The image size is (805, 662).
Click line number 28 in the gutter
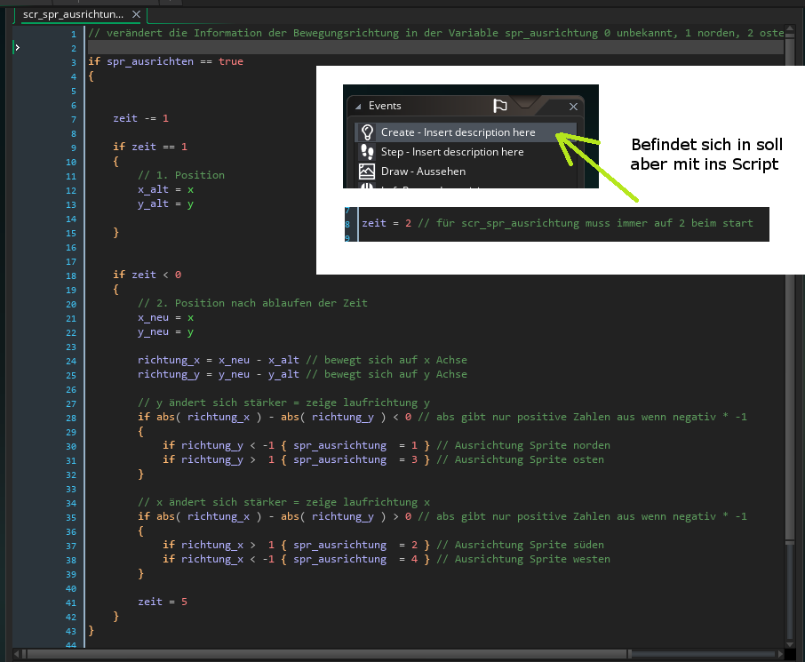[x=72, y=417]
